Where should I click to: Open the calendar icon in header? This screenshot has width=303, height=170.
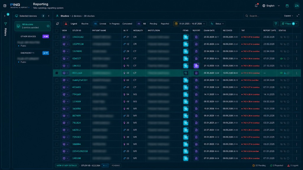pos(287,6)
